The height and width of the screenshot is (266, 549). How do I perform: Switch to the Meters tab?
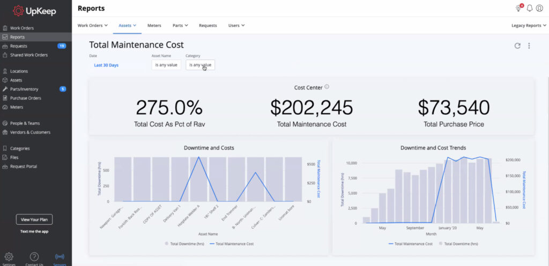[x=154, y=25]
